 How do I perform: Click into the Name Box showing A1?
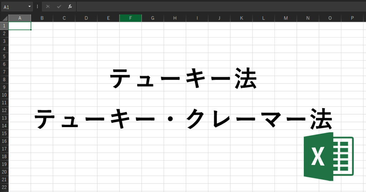14,7
